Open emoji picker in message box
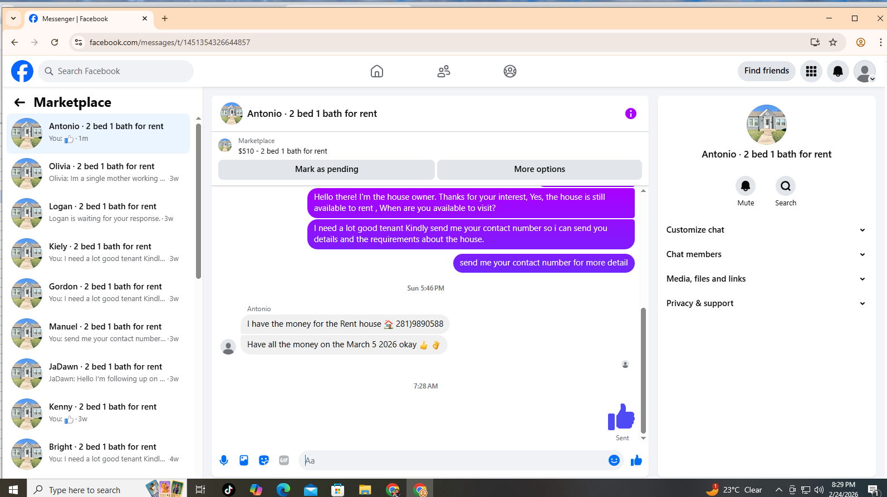The width and height of the screenshot is (887, 497). click(x=614, y=460)
